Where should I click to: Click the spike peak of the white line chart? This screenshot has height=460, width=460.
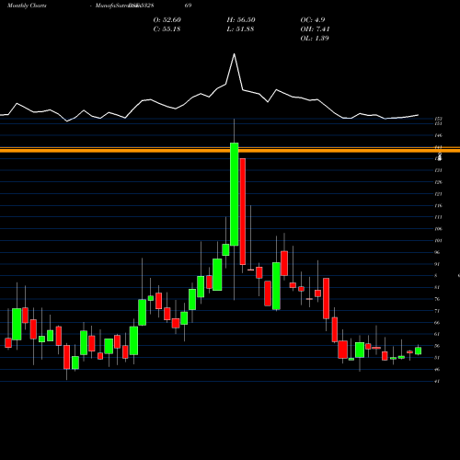pyautogui.click(x=235, y=54)
